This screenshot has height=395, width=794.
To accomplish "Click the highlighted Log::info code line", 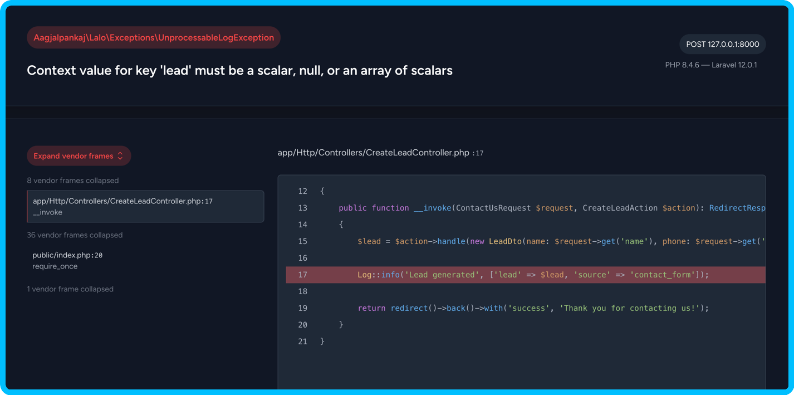I will 533,275.
